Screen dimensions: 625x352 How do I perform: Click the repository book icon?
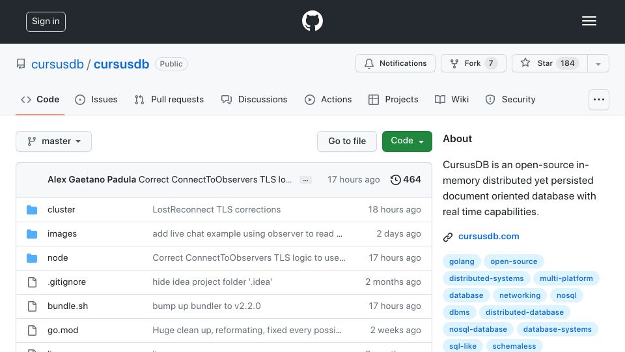click(x=21, y=64)
